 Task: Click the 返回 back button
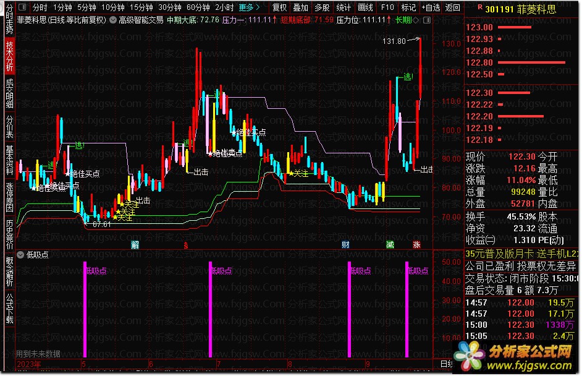452,7
